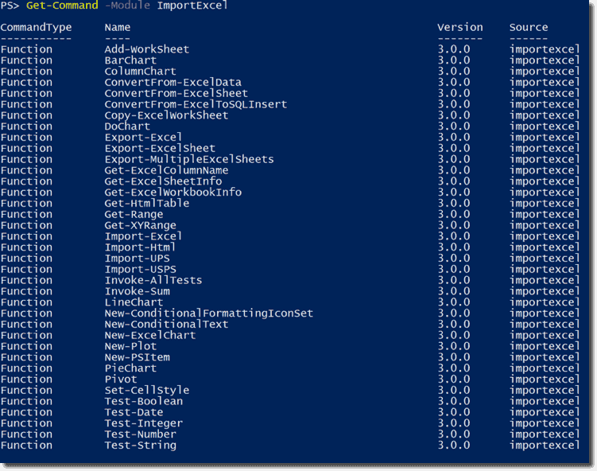Screen dimensions: 597x471
Task: Select Invoke-Sum in the list
Action: [x=137, y=291]
